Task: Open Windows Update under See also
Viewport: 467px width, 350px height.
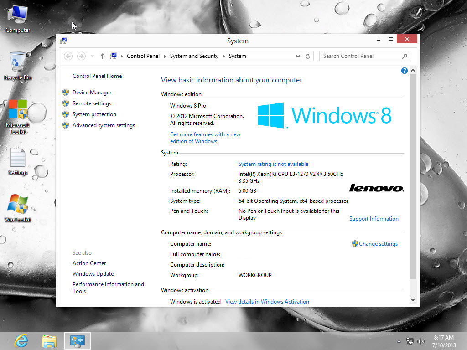Action: [93, 274]
